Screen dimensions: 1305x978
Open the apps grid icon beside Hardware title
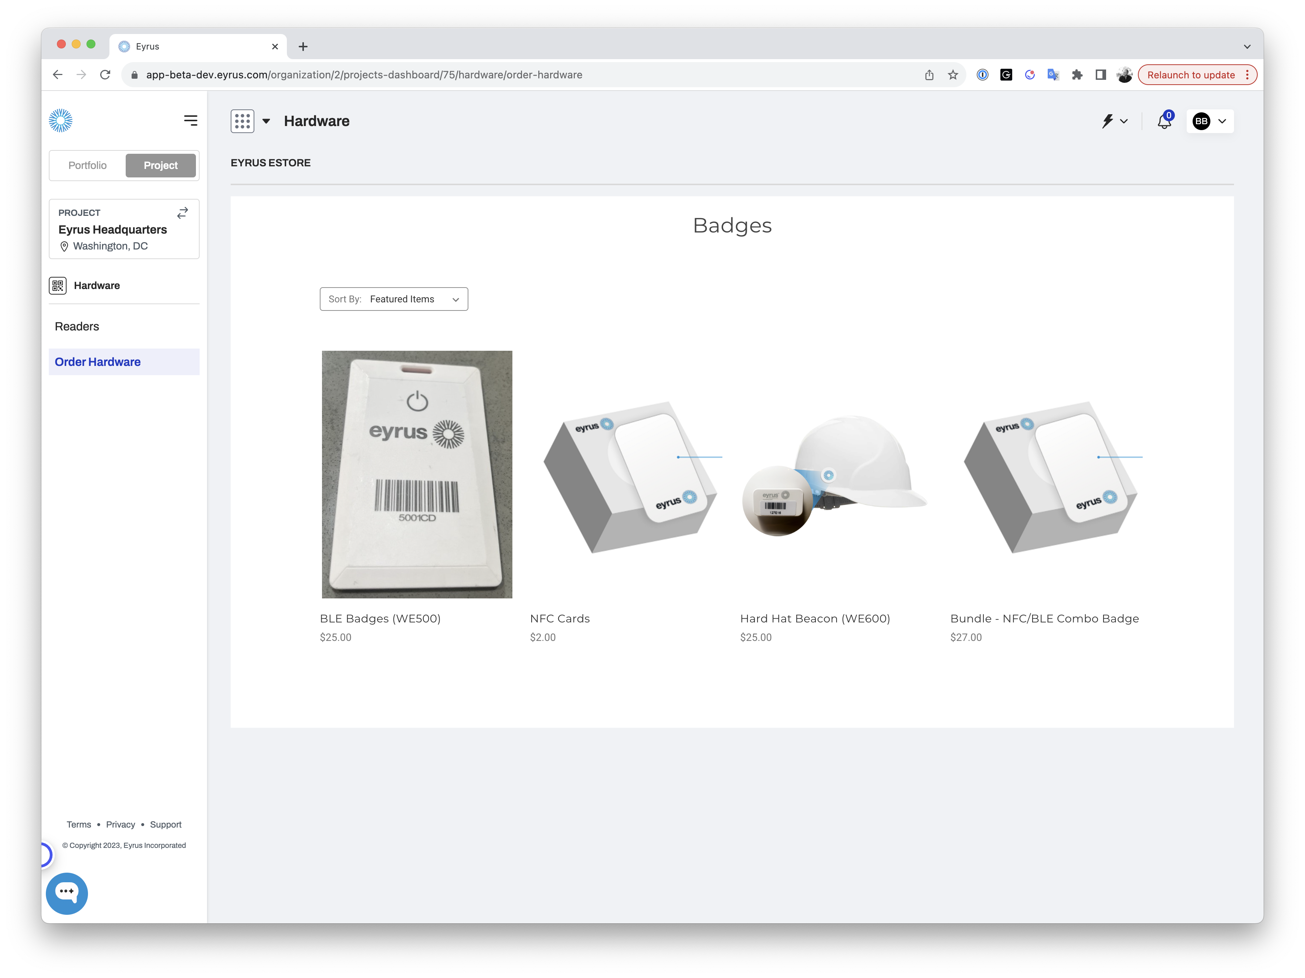coord(243,121)
